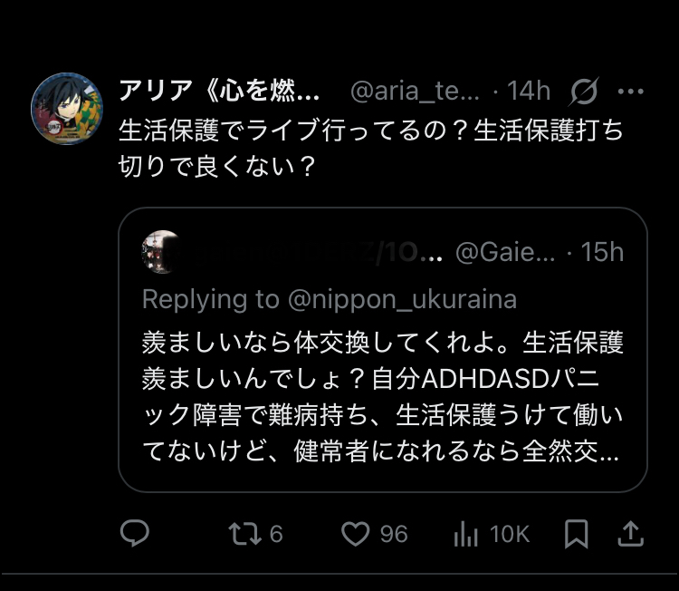Click the repost icon with 6 reposts

tap(244, 534)
